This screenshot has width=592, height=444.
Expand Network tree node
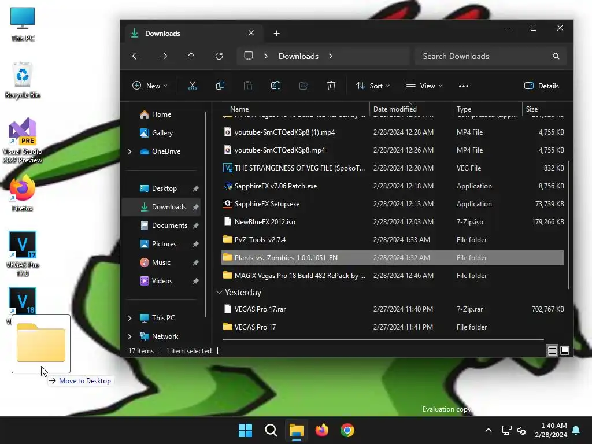coord(130,336)
